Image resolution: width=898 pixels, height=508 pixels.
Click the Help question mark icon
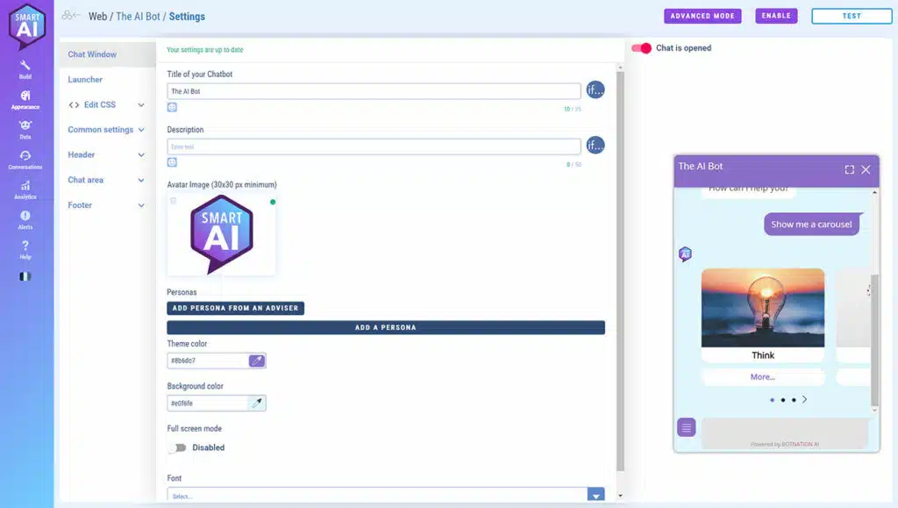pyautogui.click(x=25, y=248)
